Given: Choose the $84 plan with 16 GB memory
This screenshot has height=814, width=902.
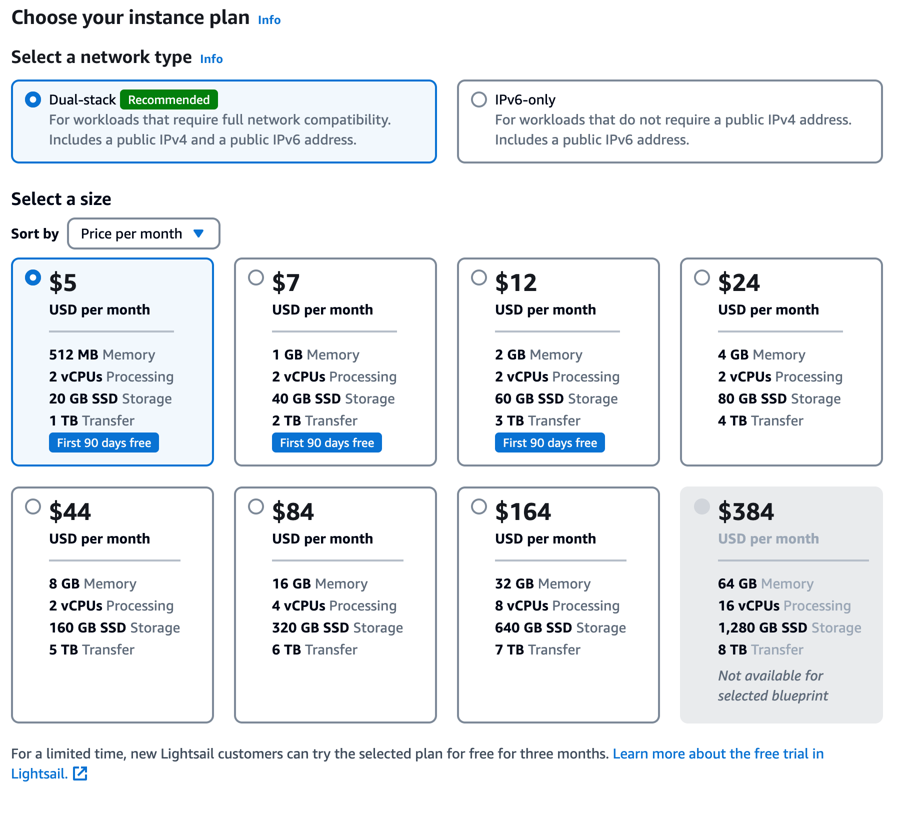Looking at the screenshot, I should pyautogui.click(x=256, y=506).
